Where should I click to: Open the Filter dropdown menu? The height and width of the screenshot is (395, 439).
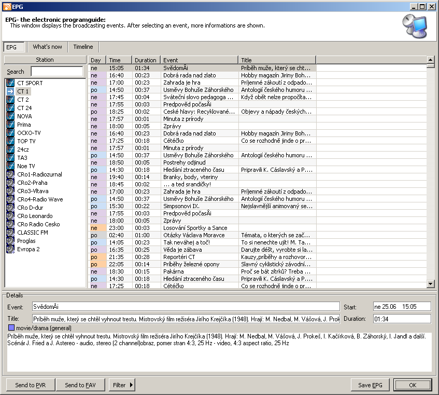pyautogui.click(x=122, y=385)
